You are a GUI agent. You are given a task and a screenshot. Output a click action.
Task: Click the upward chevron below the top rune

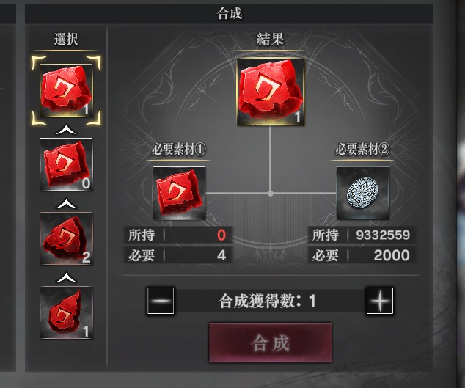[66, 129]
